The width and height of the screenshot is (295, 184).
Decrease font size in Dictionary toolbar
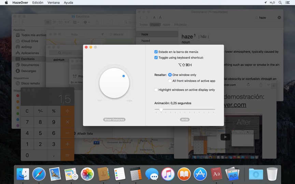tap(154, 17)
